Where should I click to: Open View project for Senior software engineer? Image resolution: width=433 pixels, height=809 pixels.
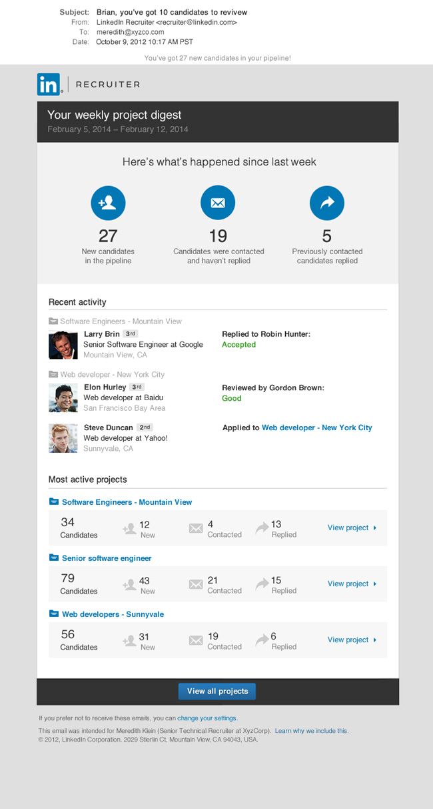[352, 584]
